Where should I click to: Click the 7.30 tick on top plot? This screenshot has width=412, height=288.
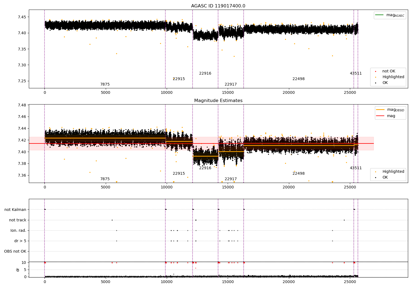pos(22,65)
